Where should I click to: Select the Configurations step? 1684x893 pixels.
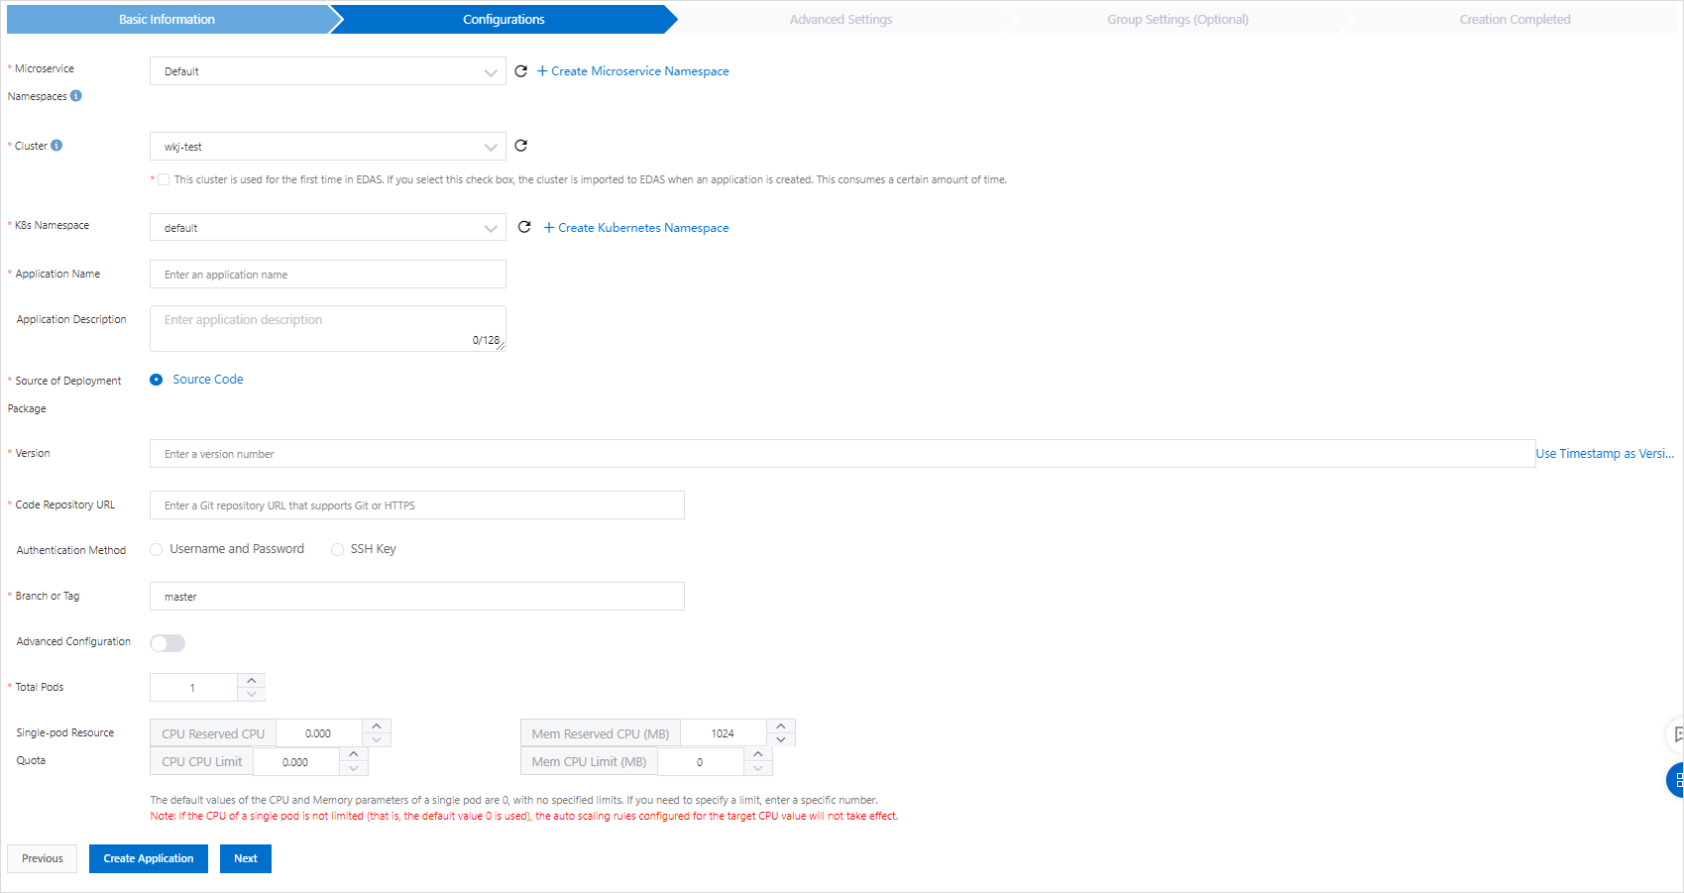504,19
